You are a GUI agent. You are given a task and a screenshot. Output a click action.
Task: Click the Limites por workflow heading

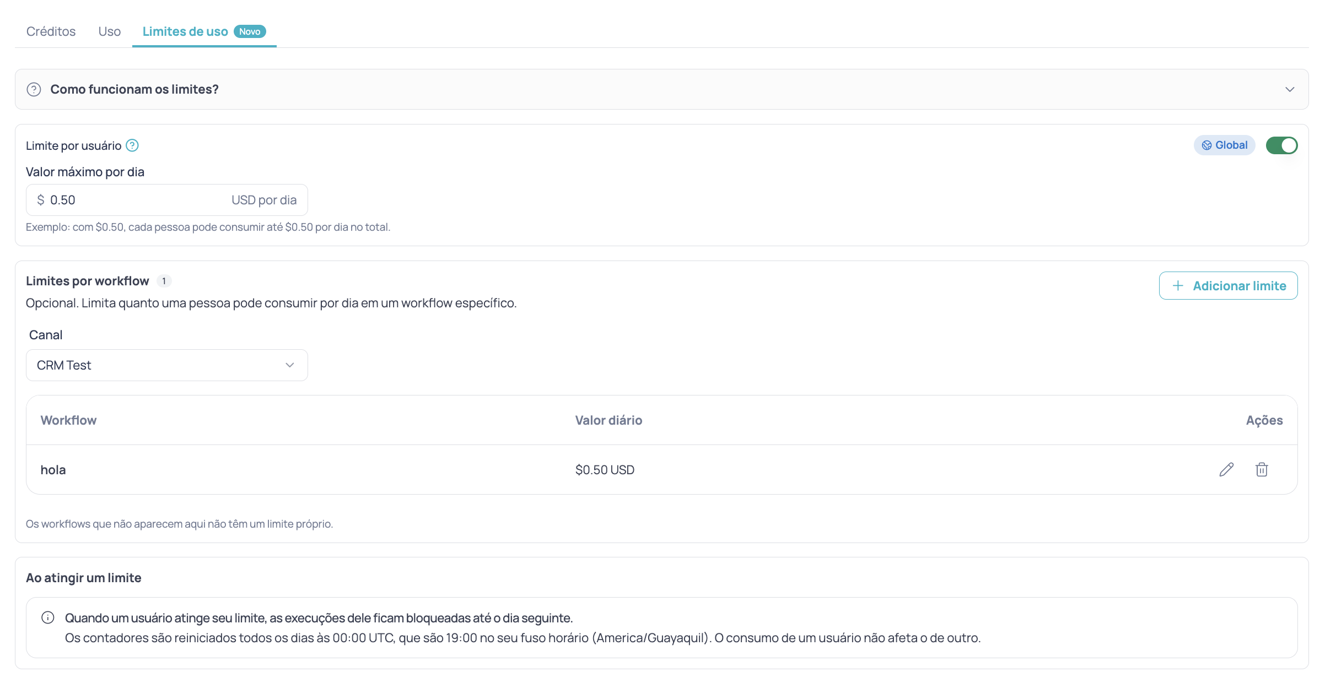point(88,281)
